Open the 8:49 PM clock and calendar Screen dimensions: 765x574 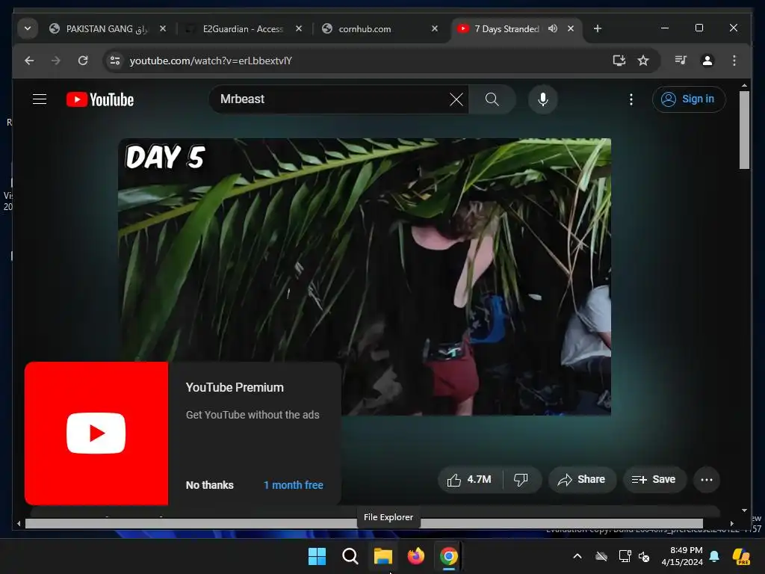[x=682, y=556]
